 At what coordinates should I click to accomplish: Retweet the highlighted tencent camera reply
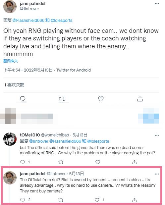pyautogui.click(x=61, y=200)
